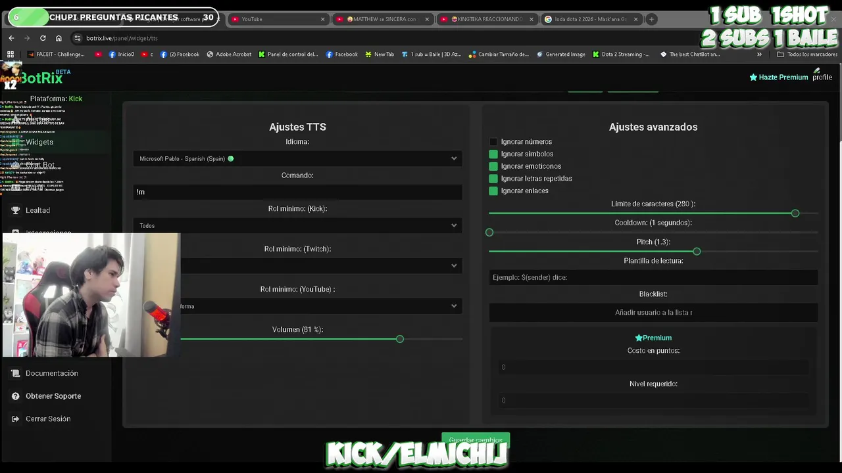Screen dimensions: 842x473
Task: Open The best ChatBot bookmark
Action: [690, 55]
